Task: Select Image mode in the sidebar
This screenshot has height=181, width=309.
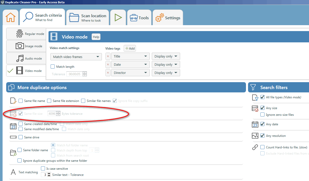Action: [26, 46]
